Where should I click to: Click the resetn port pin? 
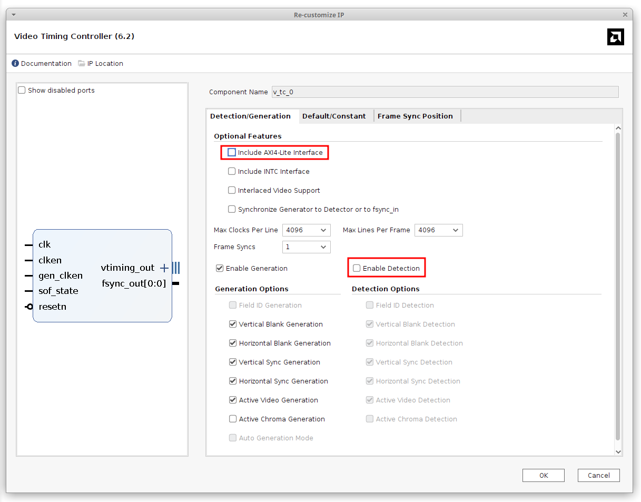click(29, 307)
